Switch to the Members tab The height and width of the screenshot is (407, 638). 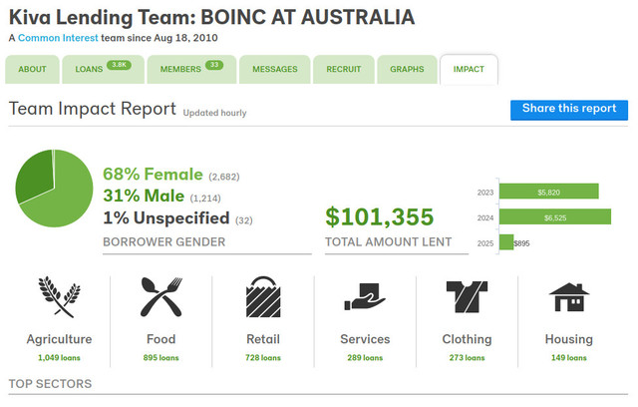point(191,69)
